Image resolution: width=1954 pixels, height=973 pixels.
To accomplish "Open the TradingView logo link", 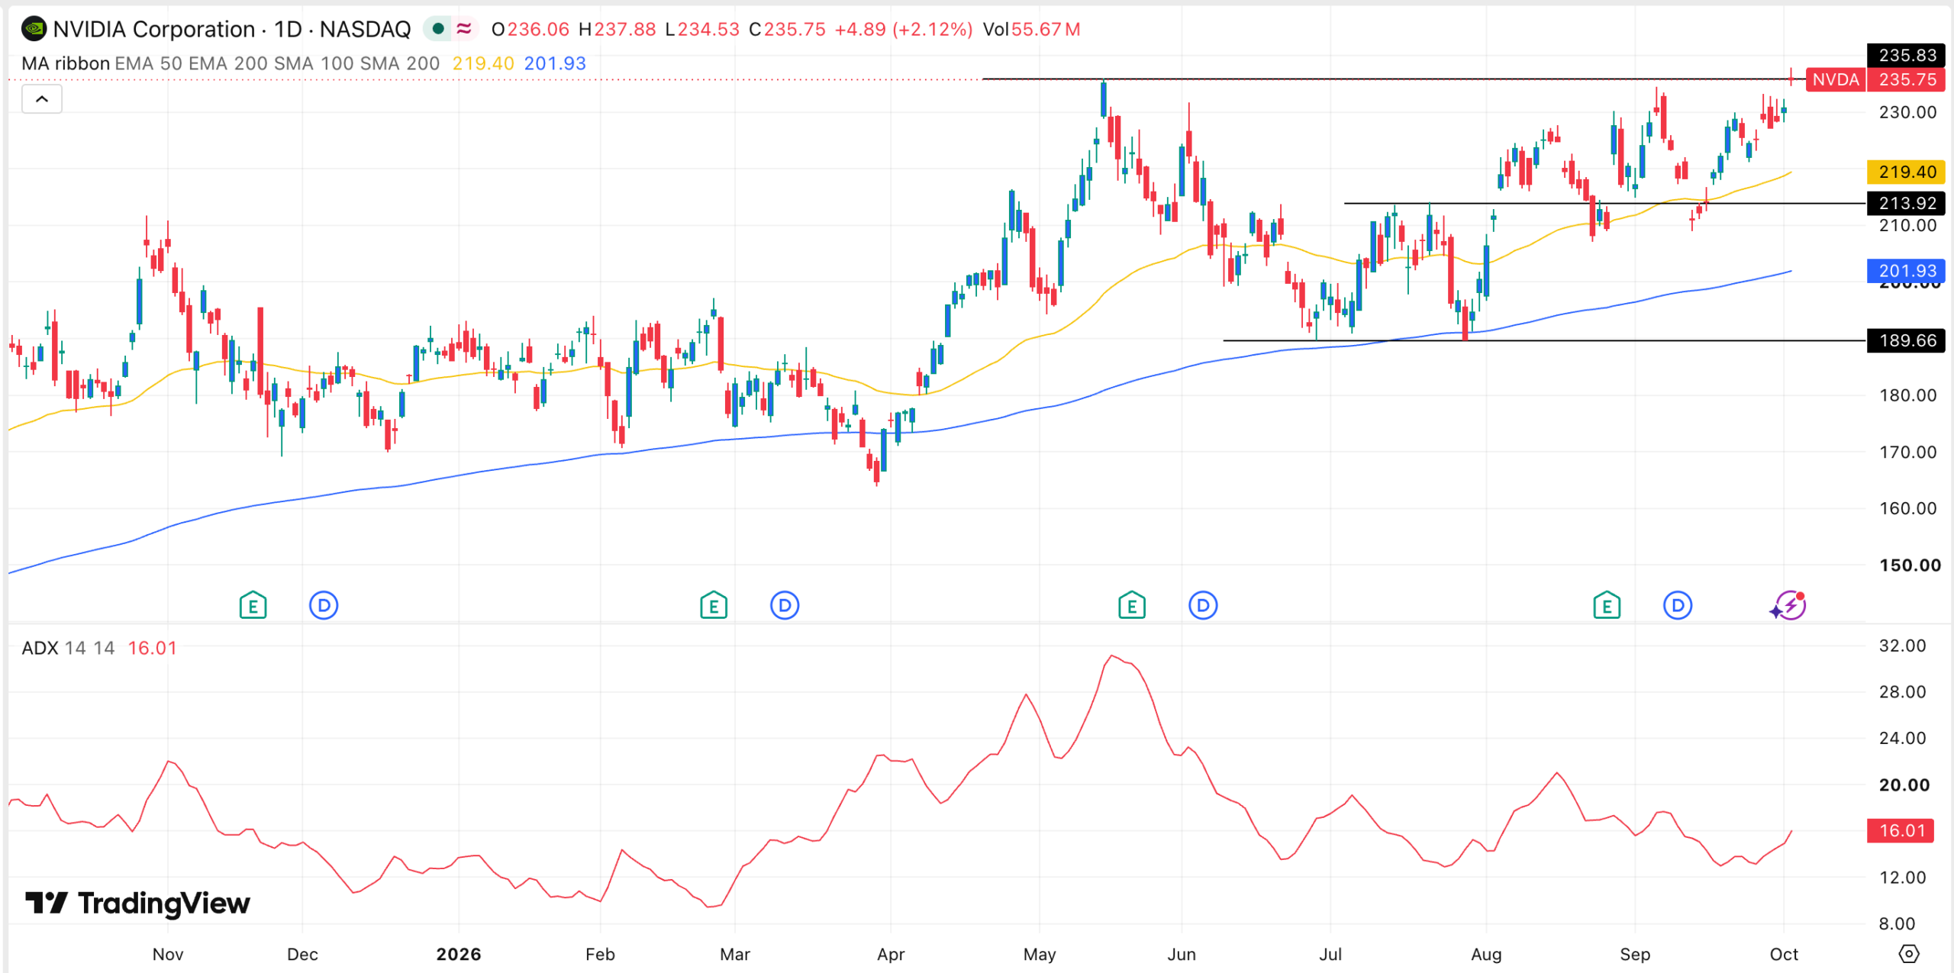I will pos(137,904).
